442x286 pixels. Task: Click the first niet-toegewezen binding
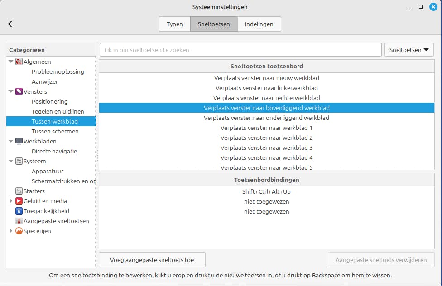pyautogui.click(x=267, y=201)
